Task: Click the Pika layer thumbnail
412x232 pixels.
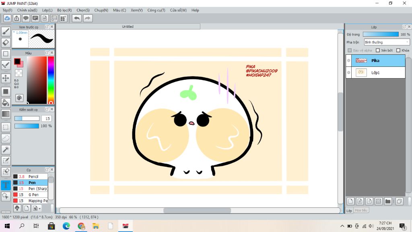Action: pos(361,60)
